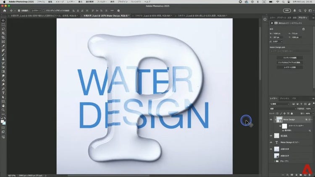The image size is (315, 177).
Task: Open the フィルター menu in the menu bar
Action: (x=101, y=2)
